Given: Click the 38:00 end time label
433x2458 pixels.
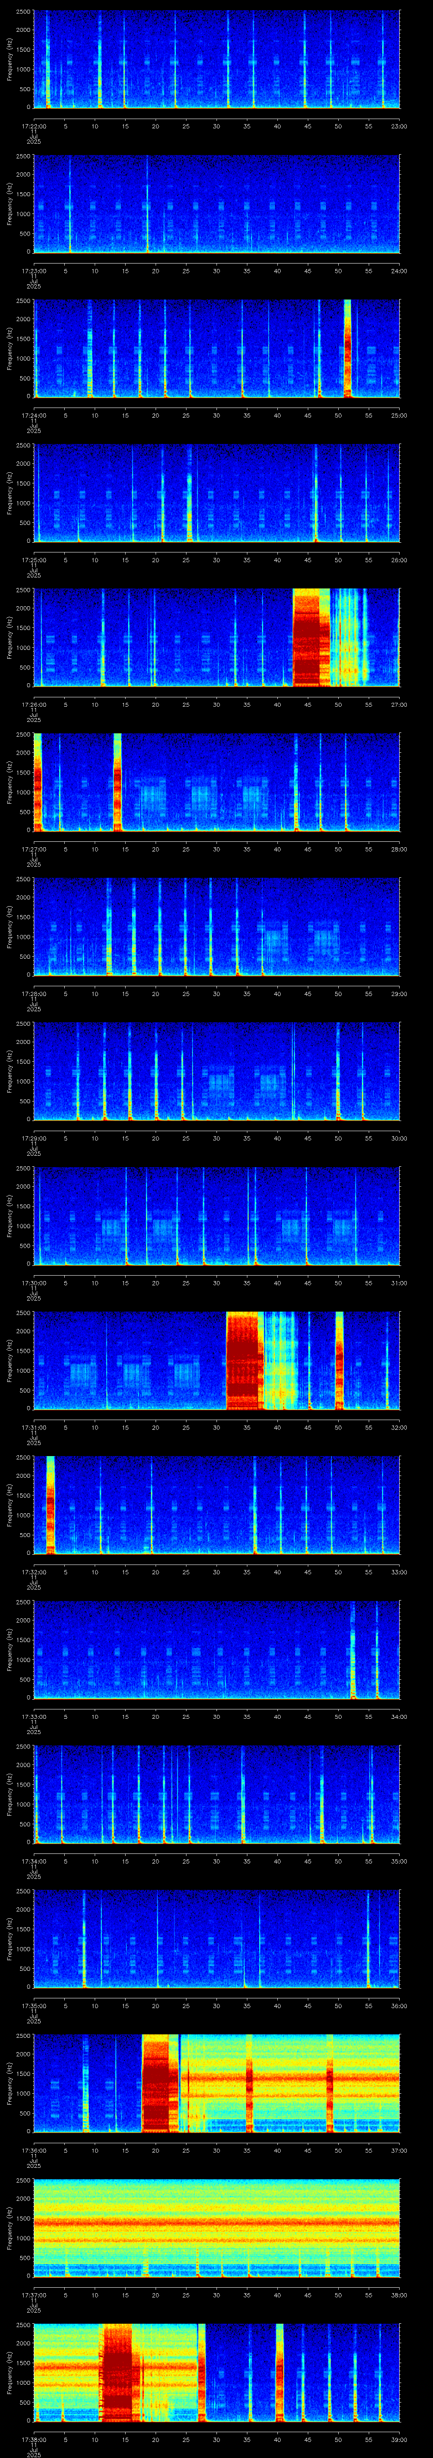Looking at the screenshot, I should tap(399, 2295).
